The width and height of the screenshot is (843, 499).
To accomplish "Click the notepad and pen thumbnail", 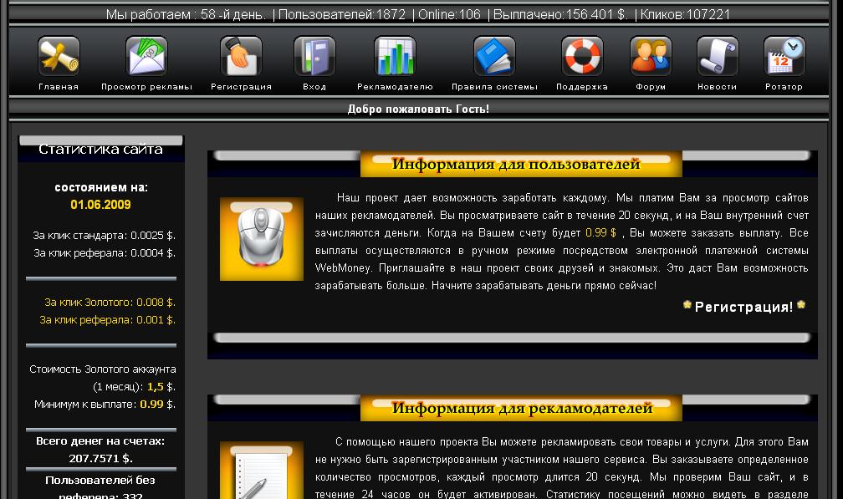I will coord(261,471).
